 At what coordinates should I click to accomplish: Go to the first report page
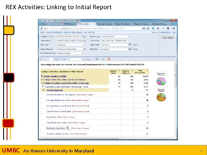pos(41,59)
